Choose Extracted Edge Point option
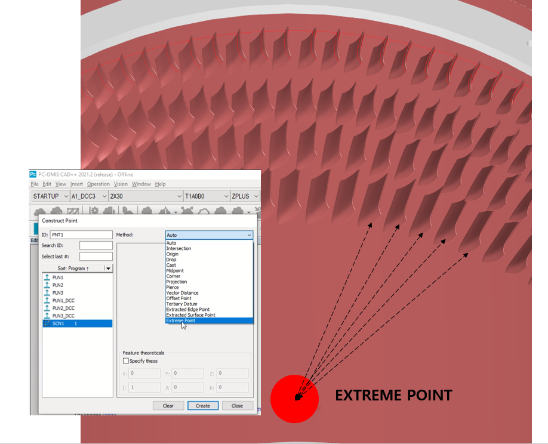548x444 pixels. (209, 310)
